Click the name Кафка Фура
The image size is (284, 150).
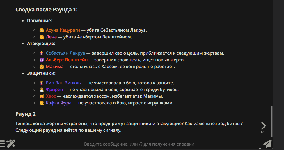59,103
